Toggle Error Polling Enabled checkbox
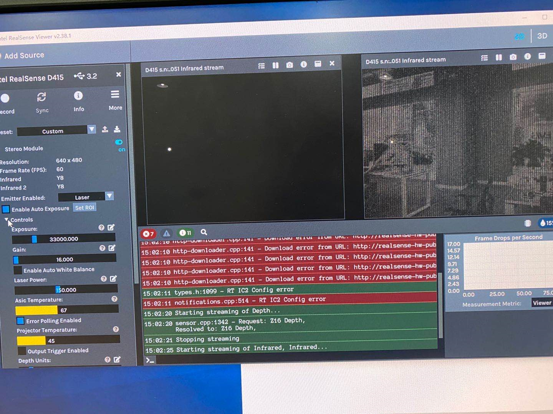Image resolution: width=553 pixels, height=414 pixels. (x=20, y=321)
